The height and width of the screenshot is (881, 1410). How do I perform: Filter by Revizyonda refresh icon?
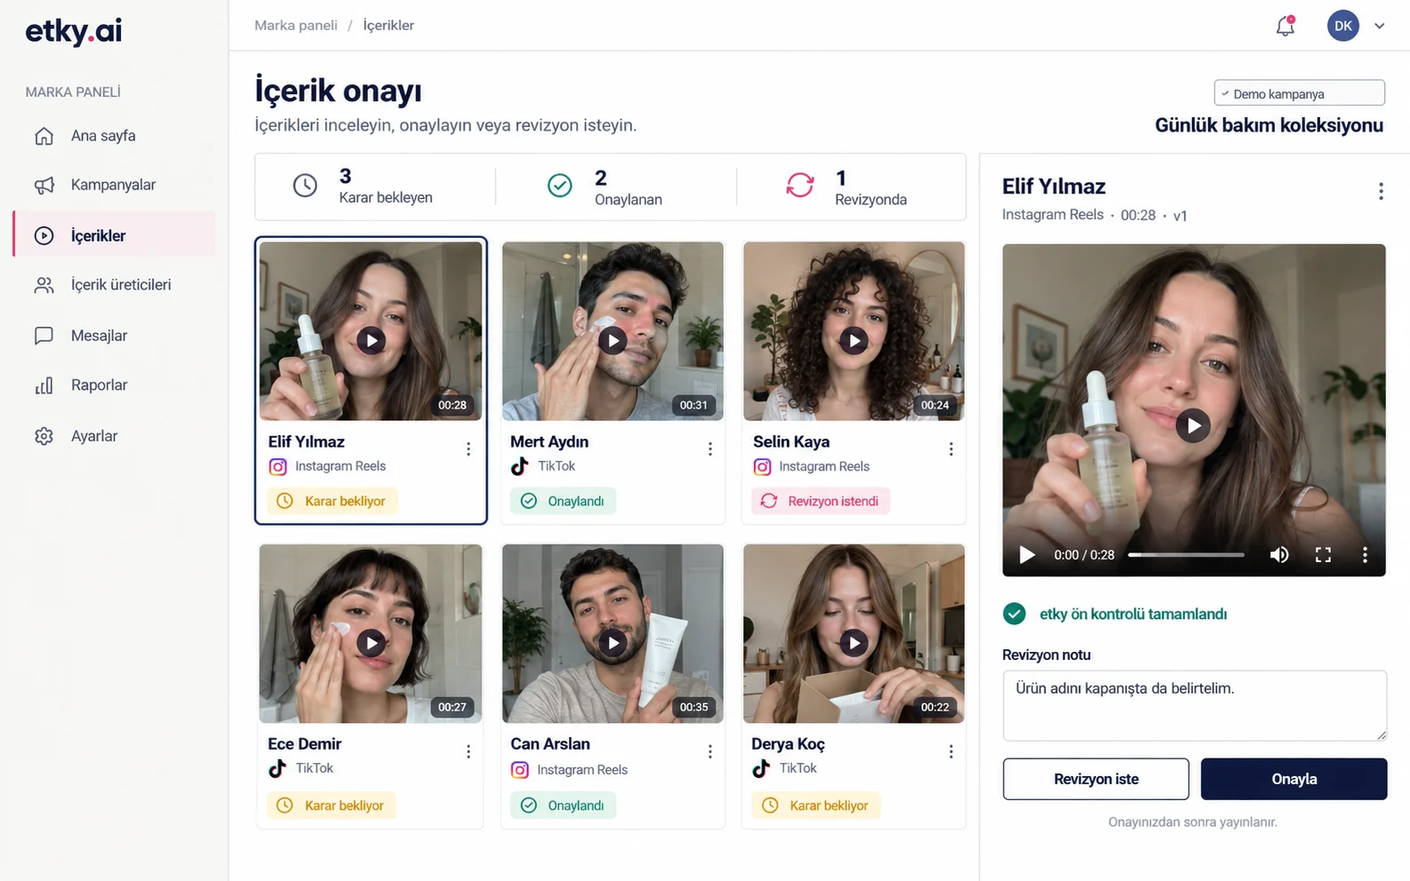click(800, 185)
